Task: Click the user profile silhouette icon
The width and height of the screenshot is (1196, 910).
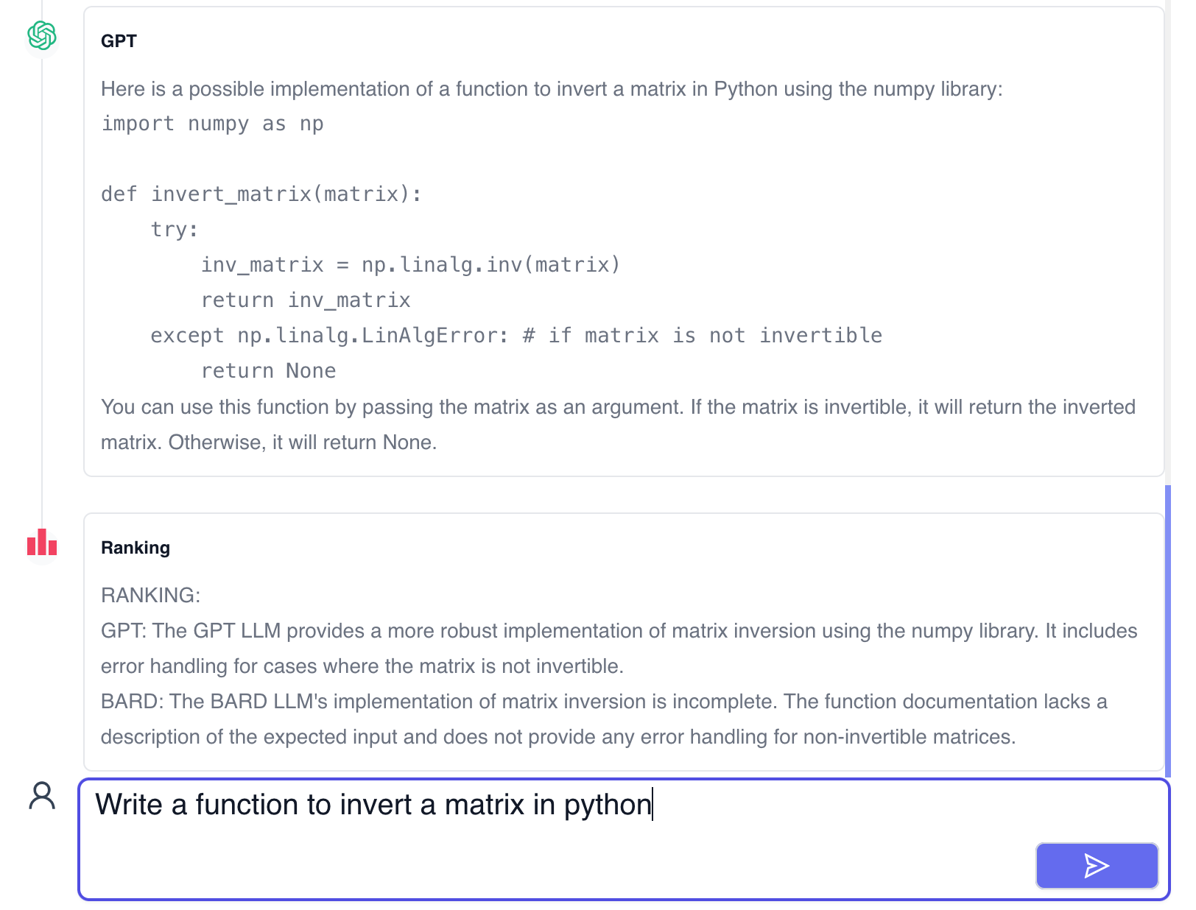Action: tap(42, 796)
